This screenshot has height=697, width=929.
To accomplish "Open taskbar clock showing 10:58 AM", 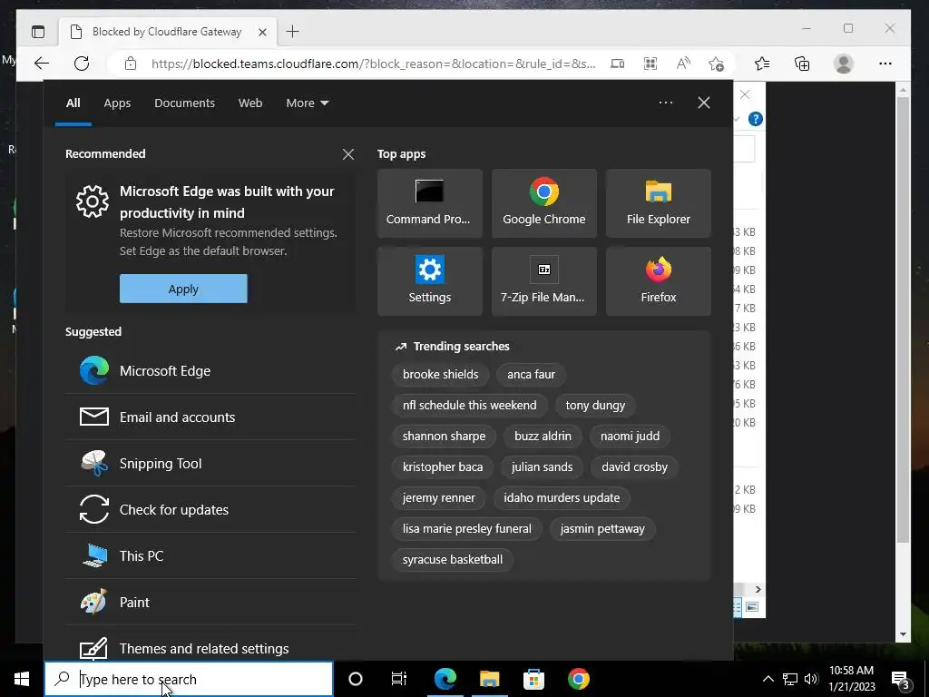I will (x=851, y=679).
